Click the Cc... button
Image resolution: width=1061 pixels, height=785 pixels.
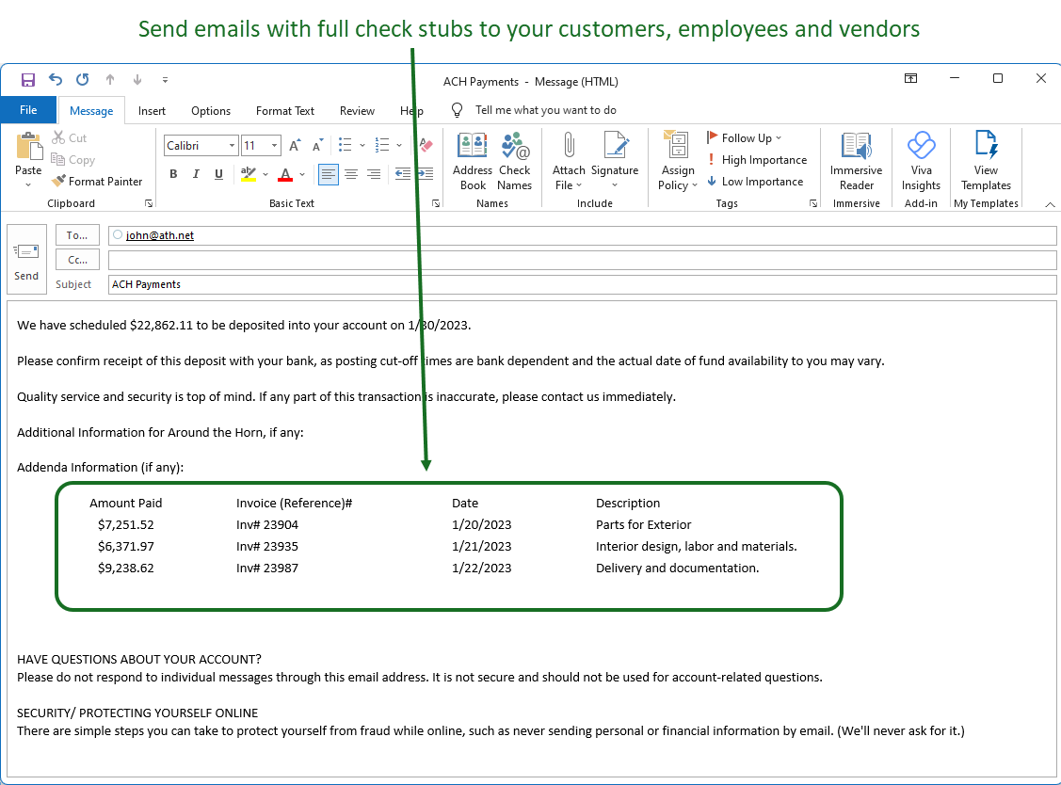coord(77,260)
